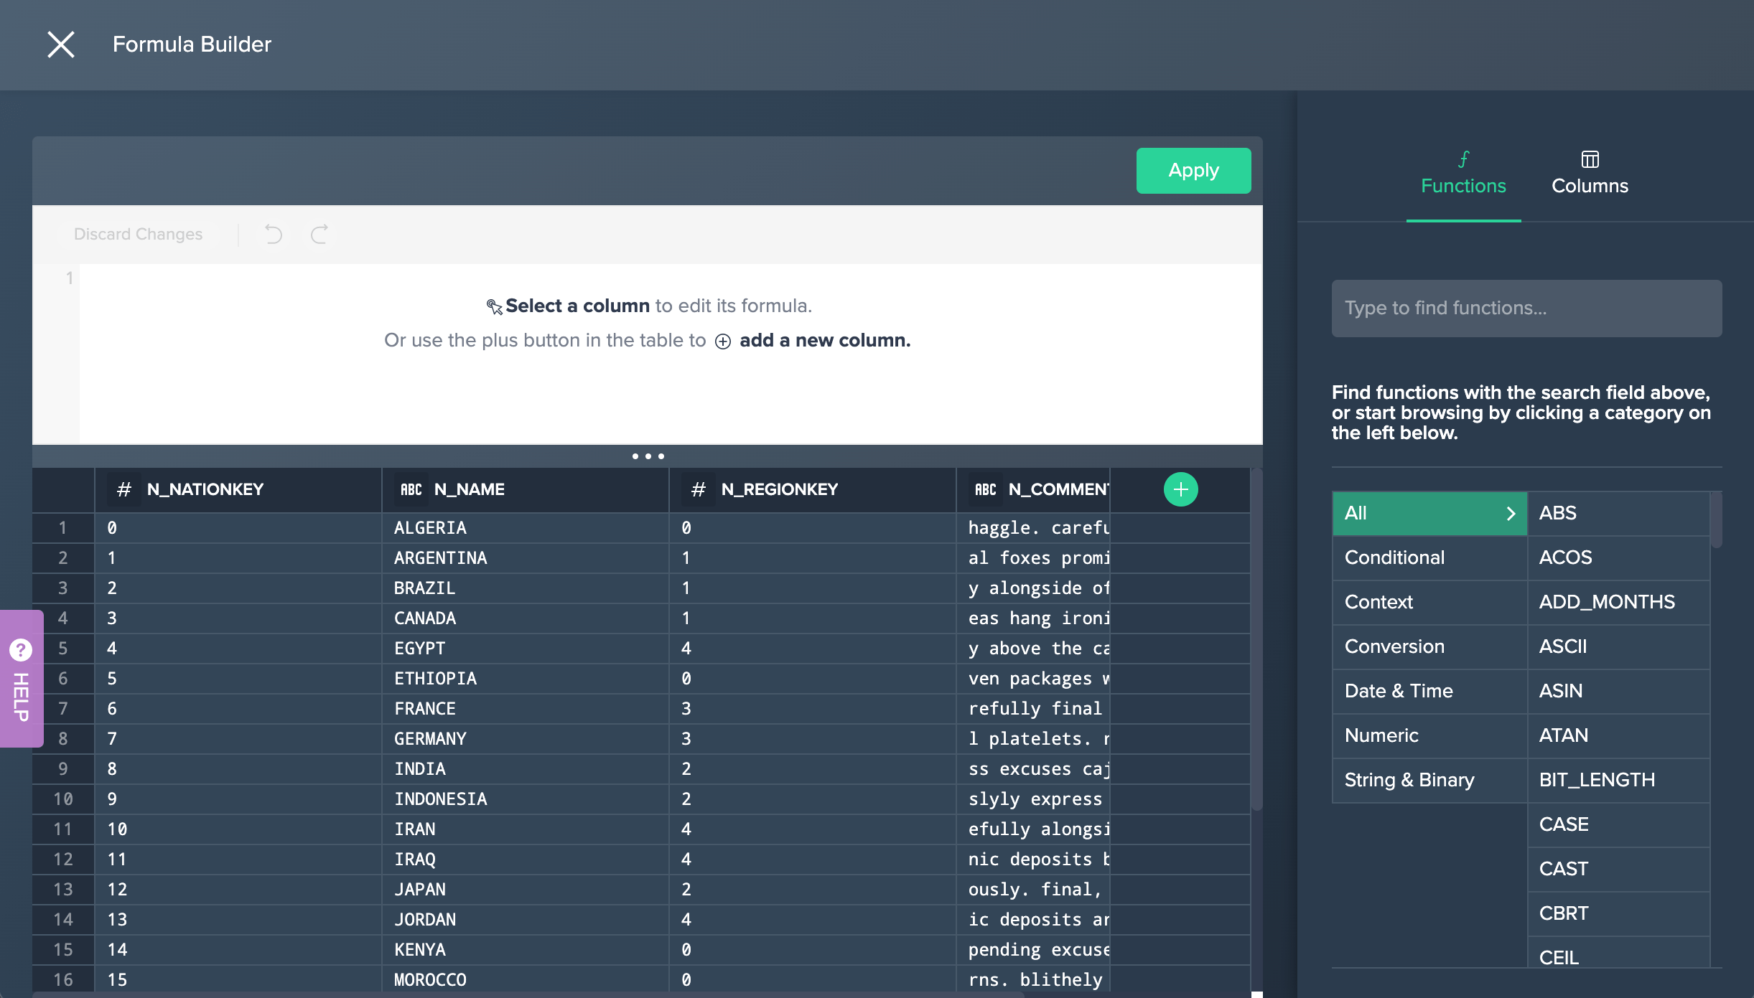Expand the All functions category
1754x998 pixels.
coord(1429,513)
